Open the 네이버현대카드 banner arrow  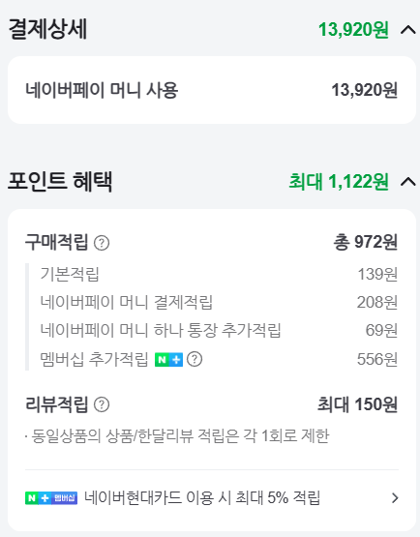pos(395,497)
